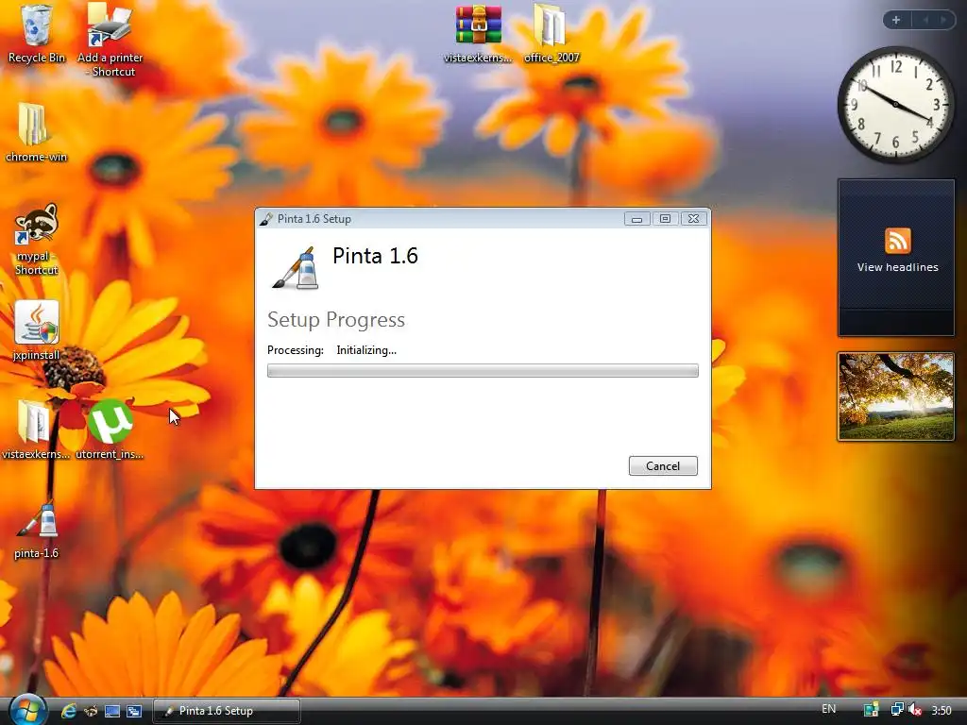This screenshot has height=725, width=967.
Task: Cancel the Pinta 1.6 setup
Action: (663, 466)
